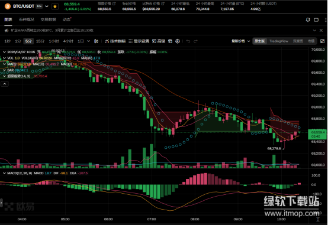Click the MACD legend label text
The width and height of the screenshot is (328, 225).
20,173
